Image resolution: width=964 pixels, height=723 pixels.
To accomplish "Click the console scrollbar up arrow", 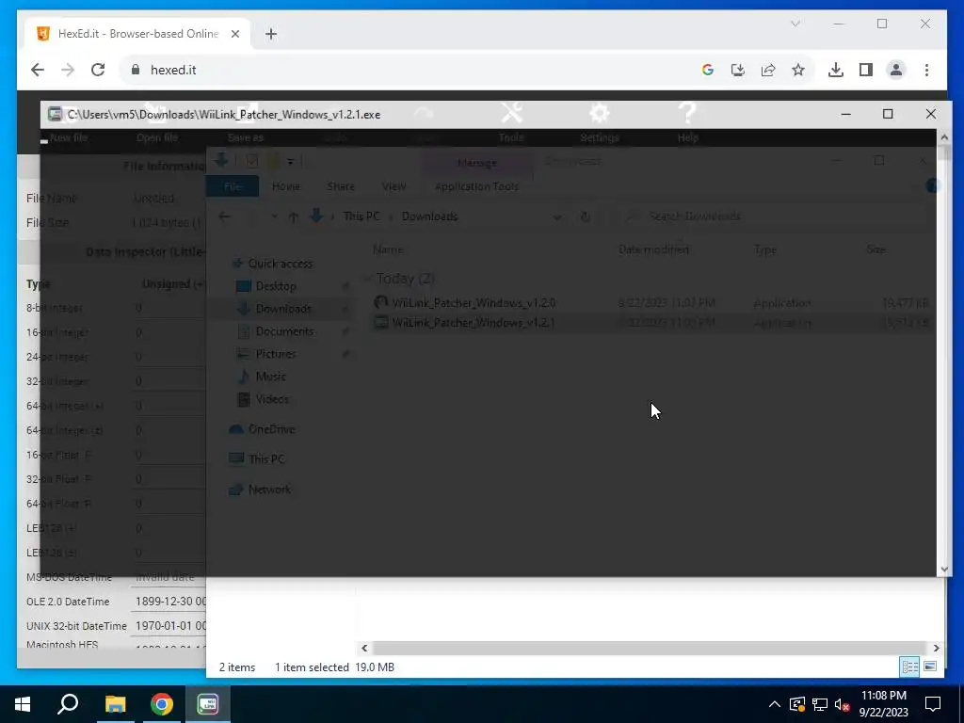I will (x=944, y=137).
